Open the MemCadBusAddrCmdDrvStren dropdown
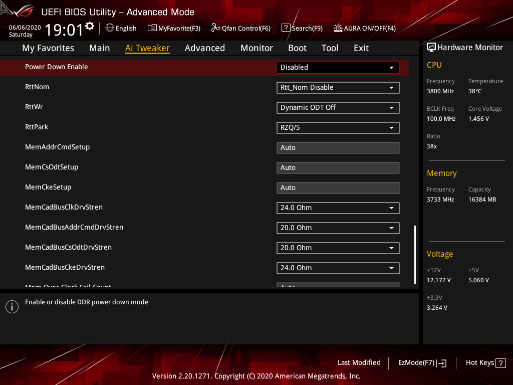This screenshot has width=513, height=385. (338, 228)
